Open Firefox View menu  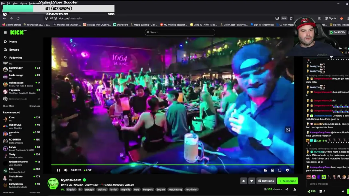(15, 3)
